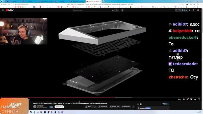Open Steam from the Windows taskbar
The image size is (203, 114).
(31, 112)
